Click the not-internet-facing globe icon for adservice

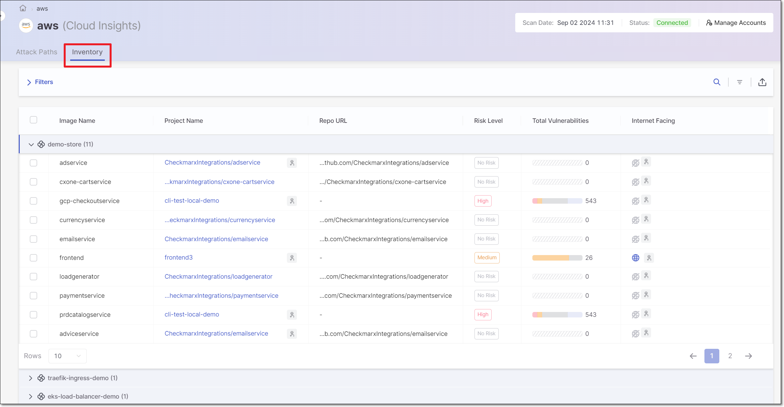pos(636,163)
